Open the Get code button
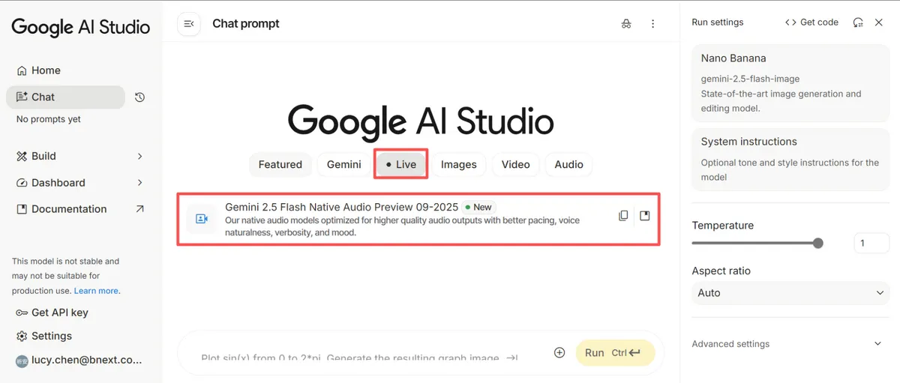The width and height of the screenshot is (900, 383). [811, 22]
